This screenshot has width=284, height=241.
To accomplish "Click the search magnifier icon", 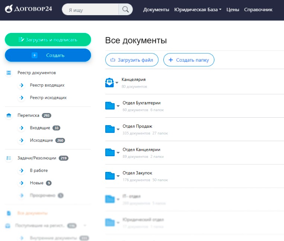I will (x=125, y=10).
